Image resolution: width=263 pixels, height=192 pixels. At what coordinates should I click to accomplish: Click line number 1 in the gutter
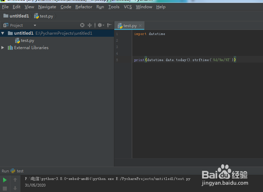(117, 34)
